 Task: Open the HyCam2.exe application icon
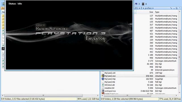(103, 76)
